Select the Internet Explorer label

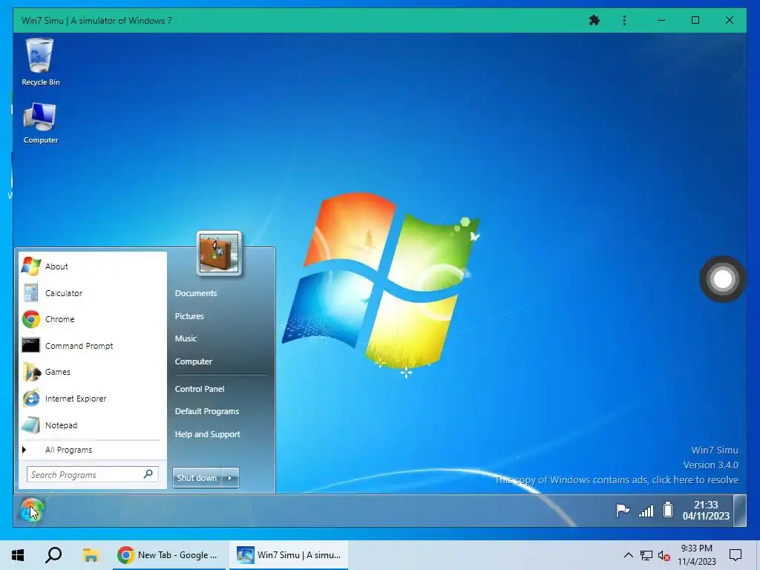[76, 399]
